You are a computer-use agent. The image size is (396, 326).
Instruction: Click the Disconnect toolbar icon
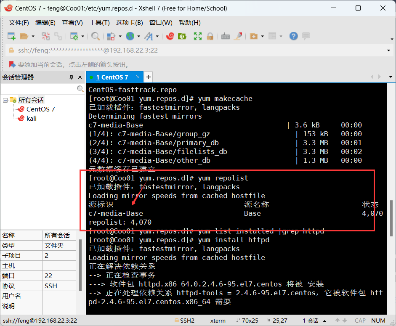[46, 36]
